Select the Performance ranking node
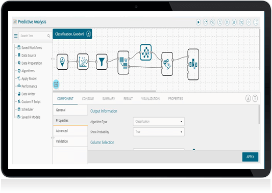The width and height of the screenshot is (272, 193). [x=193, y=64]
